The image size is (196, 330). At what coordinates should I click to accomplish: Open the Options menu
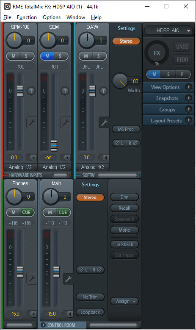click(x=52, y=17)
